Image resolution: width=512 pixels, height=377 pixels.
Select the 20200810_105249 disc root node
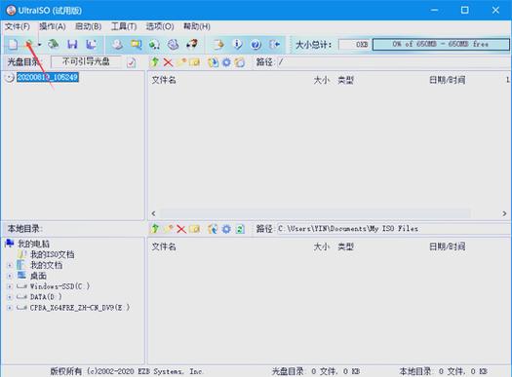(x=48, y=77)
